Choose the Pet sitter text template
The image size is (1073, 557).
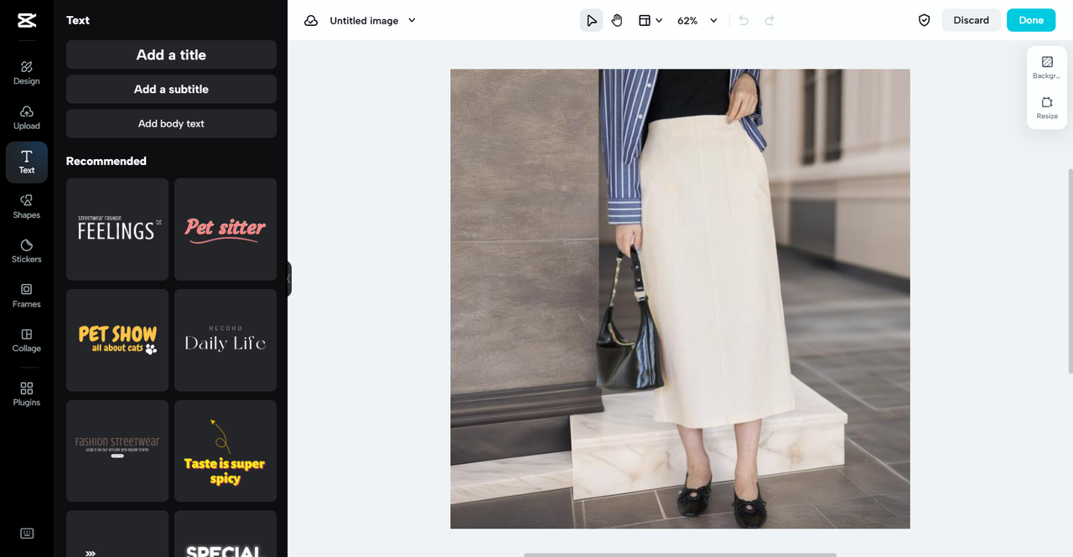pos(225,229)
